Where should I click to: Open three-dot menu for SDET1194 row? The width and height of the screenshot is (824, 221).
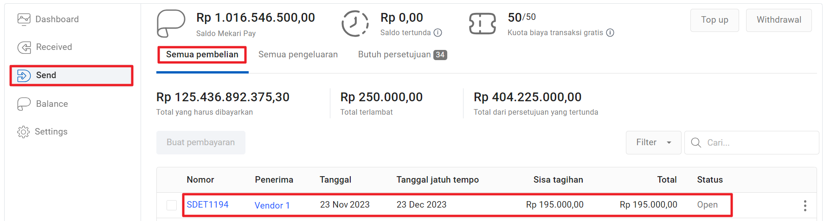[x=805, y=206]
